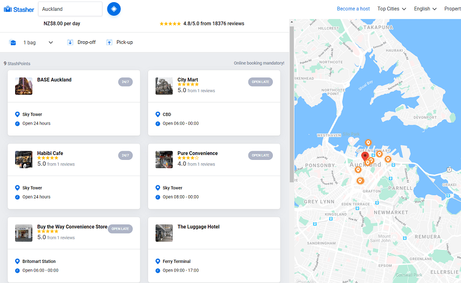The image size is (461, 283).
Task: Open the BASE Auckland listing
Action: point(54,80)
